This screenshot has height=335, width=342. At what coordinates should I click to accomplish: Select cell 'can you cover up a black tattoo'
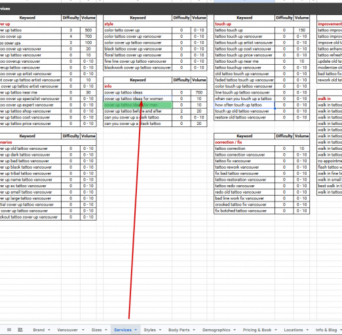138,124
